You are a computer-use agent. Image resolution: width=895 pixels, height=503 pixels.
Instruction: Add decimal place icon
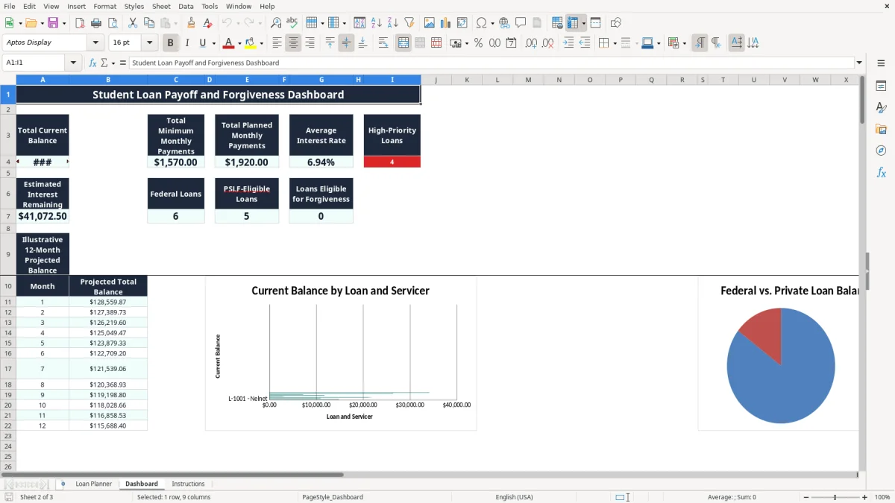click(x=532, y=43)
